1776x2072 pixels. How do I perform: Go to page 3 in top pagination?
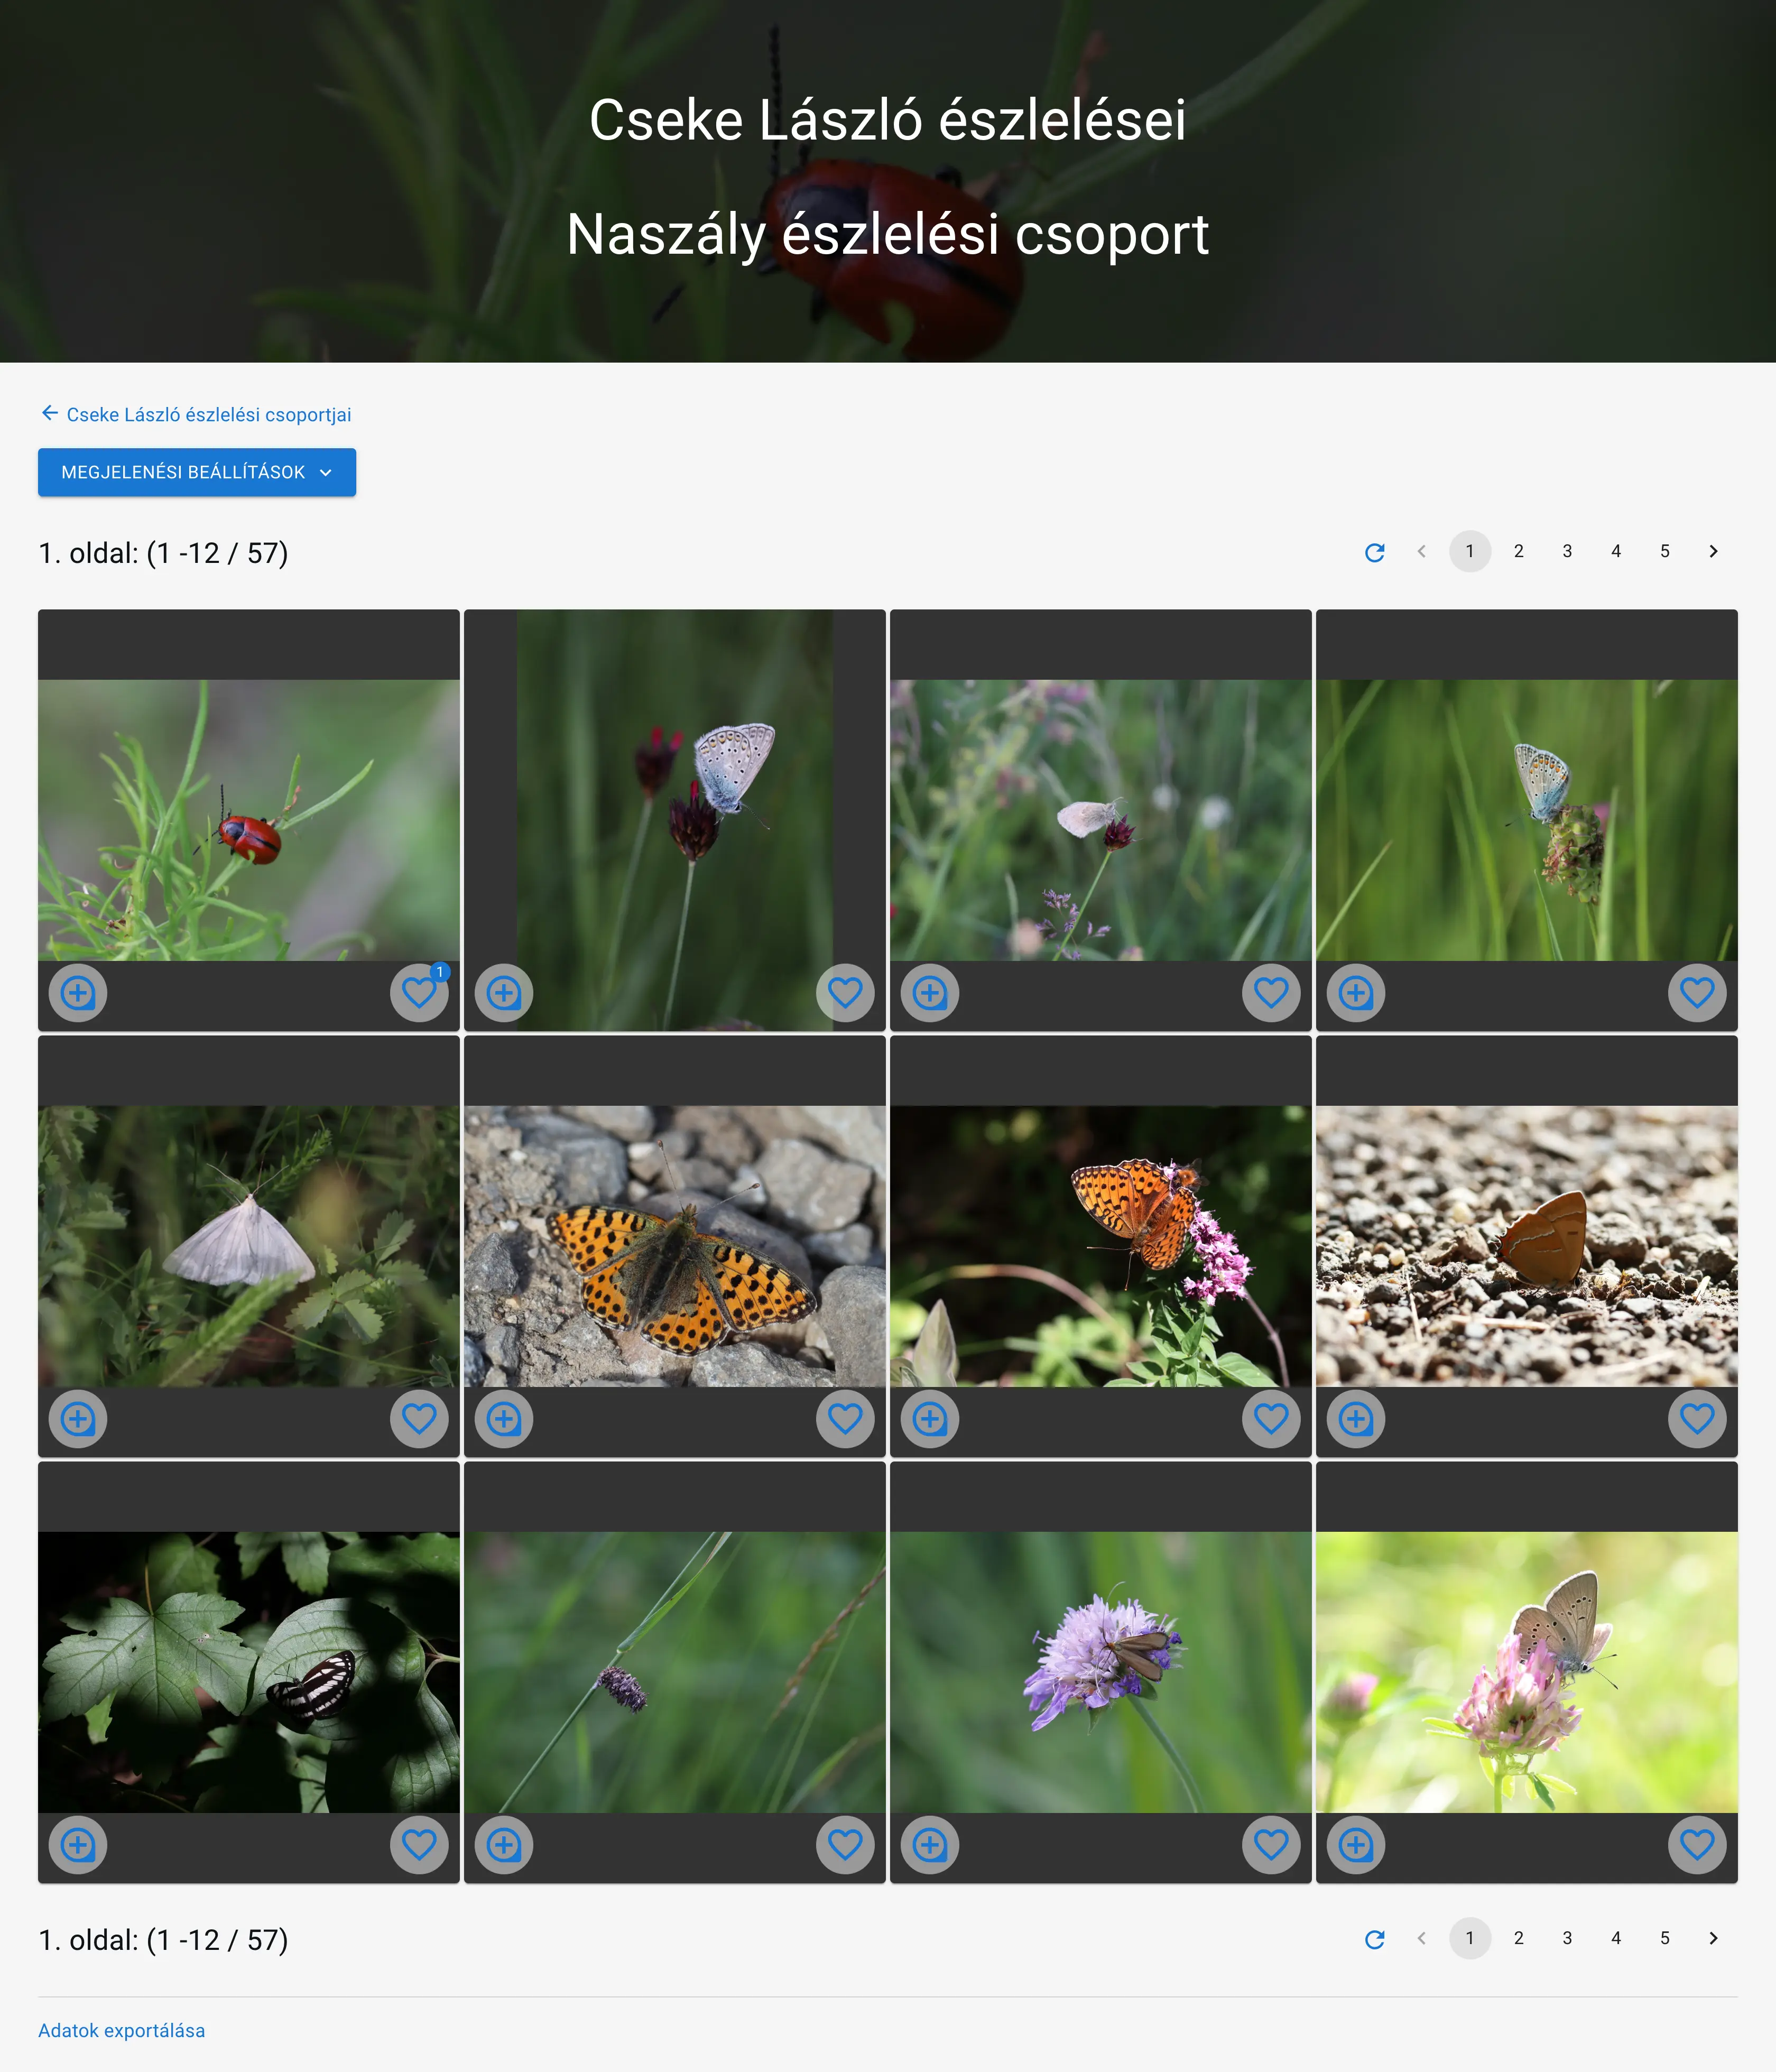[1567, 551]
